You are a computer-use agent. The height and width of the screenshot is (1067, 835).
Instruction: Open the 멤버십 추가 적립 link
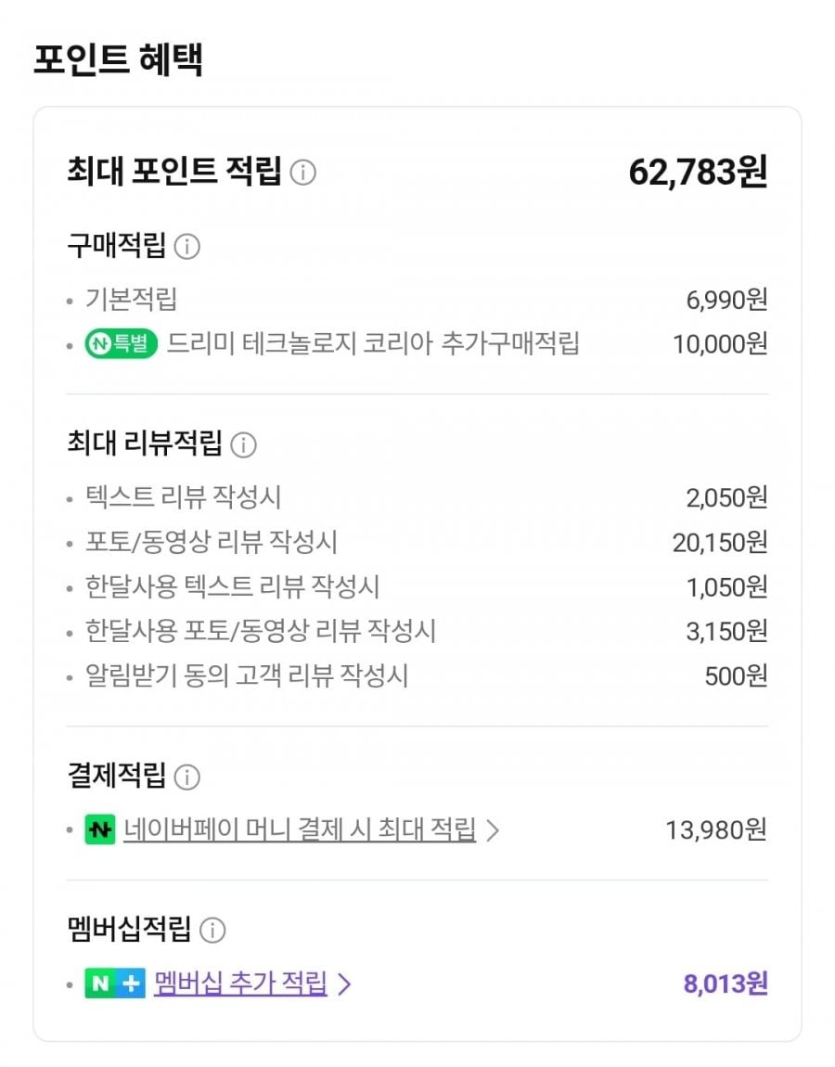pos(240,983)
